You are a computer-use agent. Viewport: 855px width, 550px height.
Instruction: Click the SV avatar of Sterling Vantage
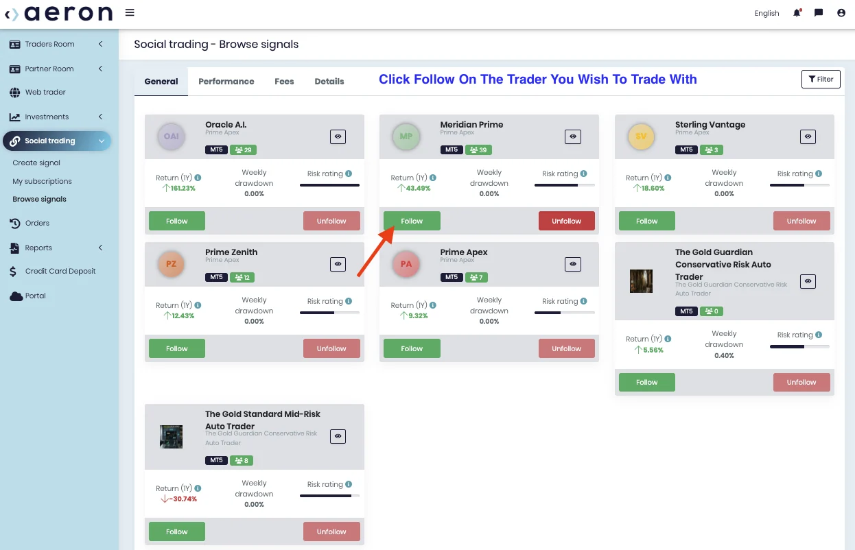[x=641, y=136]
